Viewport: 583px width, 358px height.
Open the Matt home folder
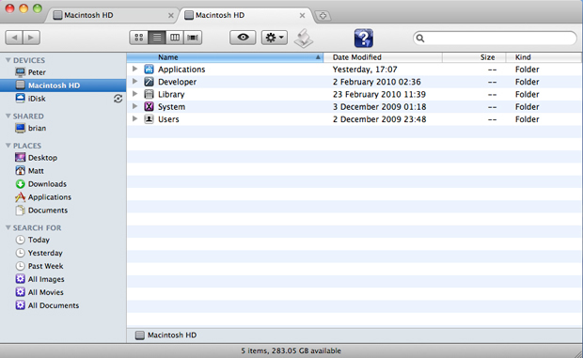tap(63, 171)
